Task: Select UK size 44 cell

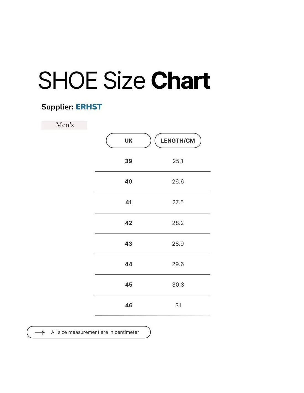Action: click(129, 264)
